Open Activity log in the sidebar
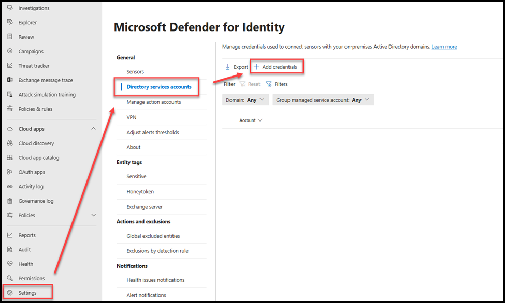 [31, 186]
